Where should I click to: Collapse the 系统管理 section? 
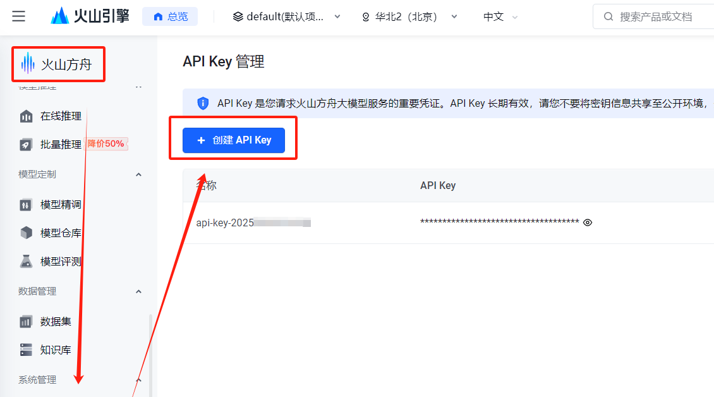[138, 380]
